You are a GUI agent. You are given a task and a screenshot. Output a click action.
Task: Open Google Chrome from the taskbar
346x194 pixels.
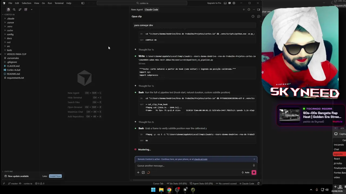[x=169, y=190]
